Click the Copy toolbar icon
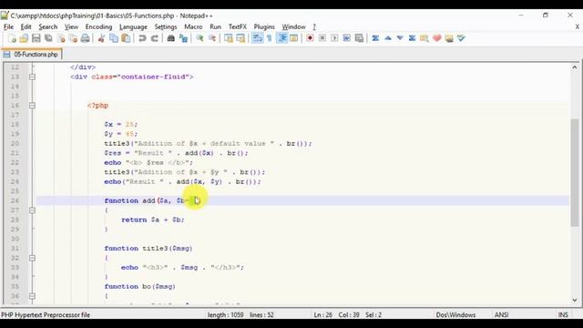Screen dimensions: 583x328 [114, 38]
